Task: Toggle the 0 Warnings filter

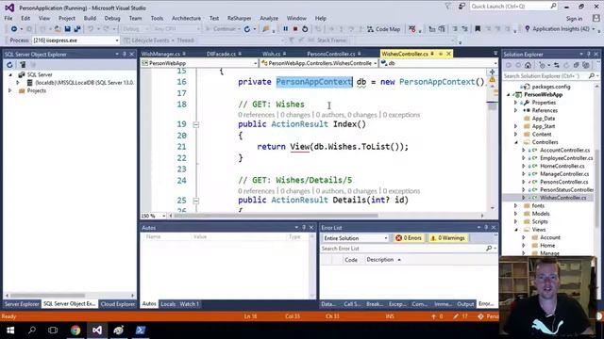Action: 448,238
